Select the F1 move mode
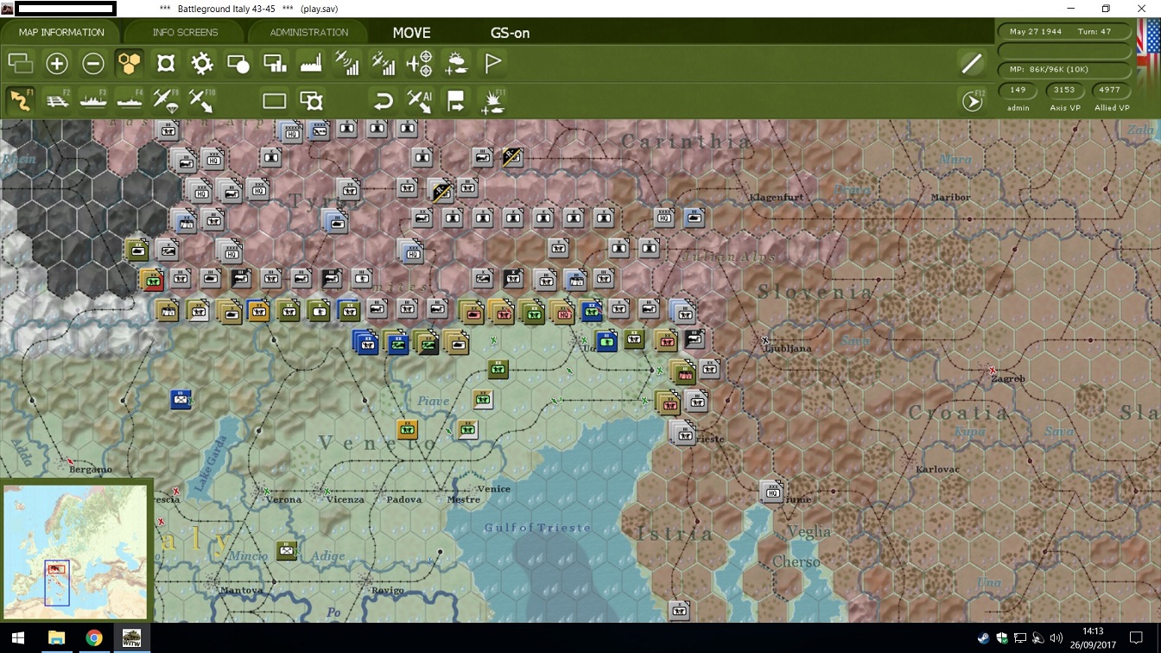The image size is (1161, 653). [x=21, y=100]
